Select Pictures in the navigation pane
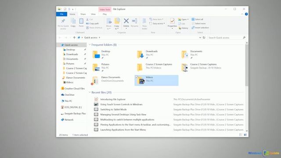The height and width of the screenshot is (158, 281). click(70, 64)
